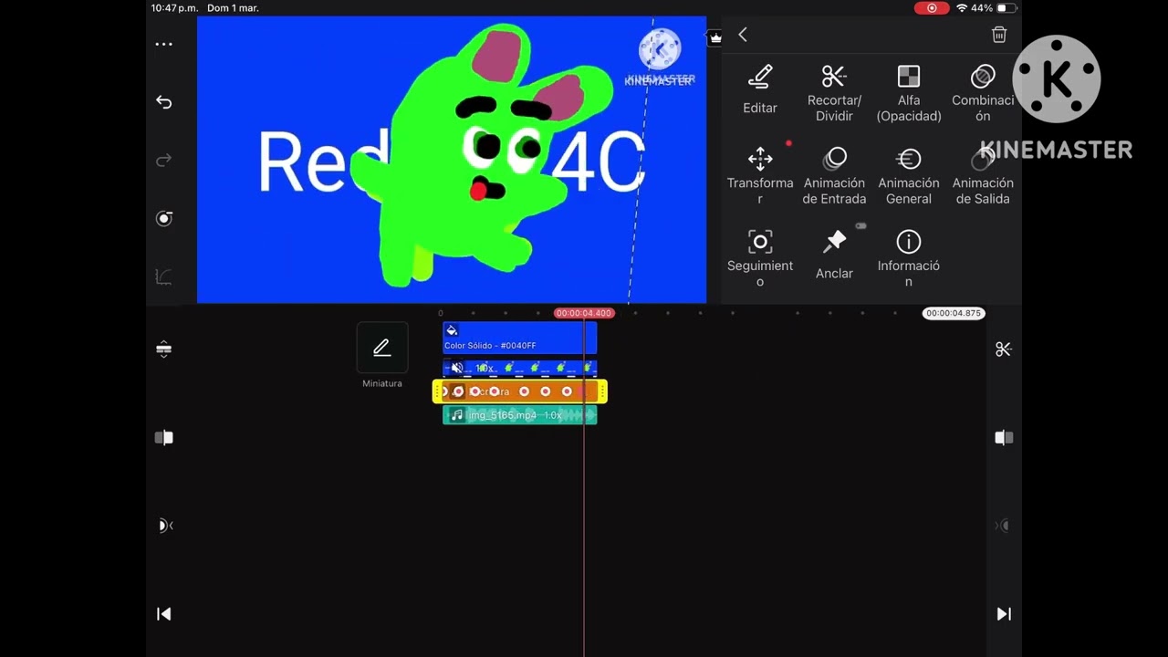
Task: Open the Transformar tool
Action: [x=760, y=175]
